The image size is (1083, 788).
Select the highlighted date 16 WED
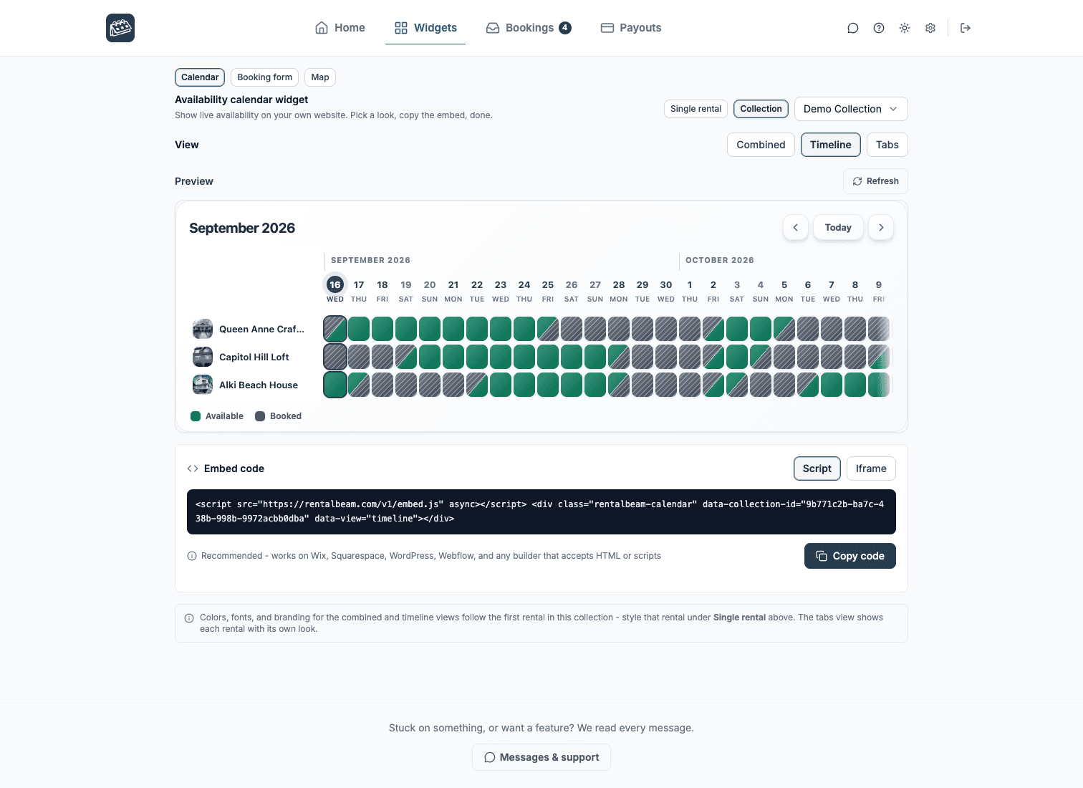click(x=335, y=289)
